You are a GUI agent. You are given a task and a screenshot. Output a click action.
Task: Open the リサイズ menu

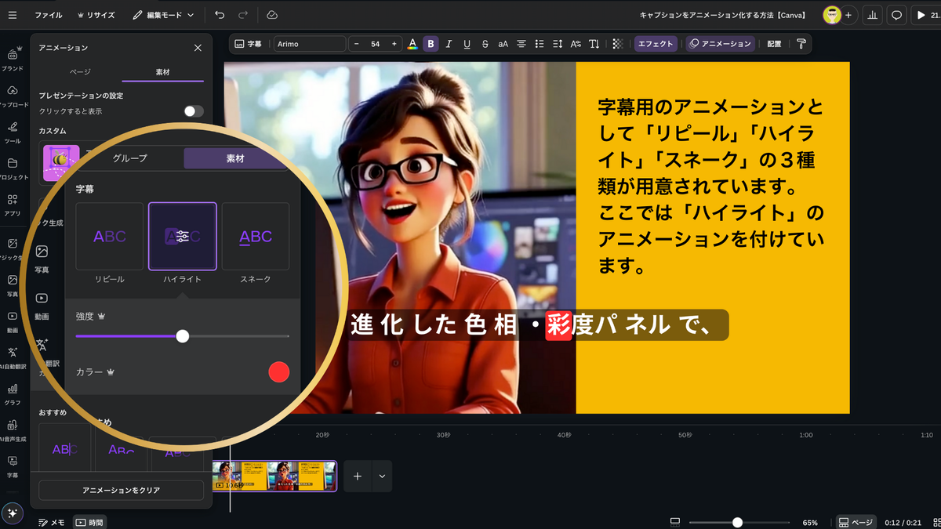[96, 15]
